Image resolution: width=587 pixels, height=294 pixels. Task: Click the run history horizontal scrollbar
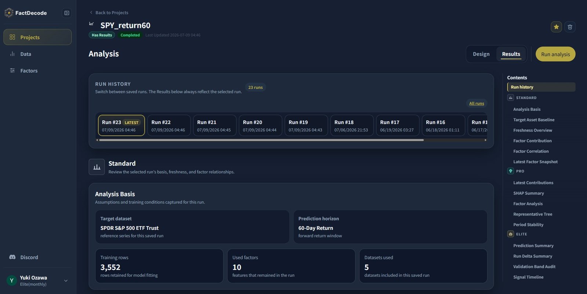pyautogui.click(x=261, y=140)
